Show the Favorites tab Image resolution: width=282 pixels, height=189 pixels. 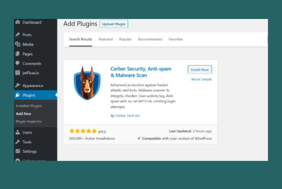coord(176,39)
